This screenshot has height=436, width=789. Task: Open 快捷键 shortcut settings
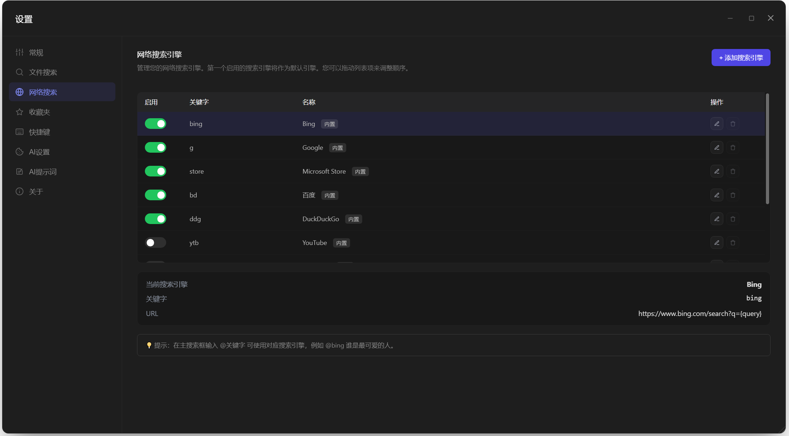click(62, 132)
